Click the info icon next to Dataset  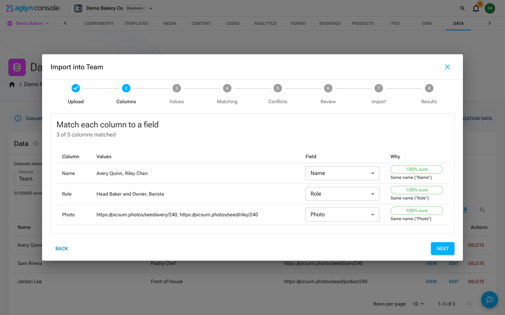[18, 118]
